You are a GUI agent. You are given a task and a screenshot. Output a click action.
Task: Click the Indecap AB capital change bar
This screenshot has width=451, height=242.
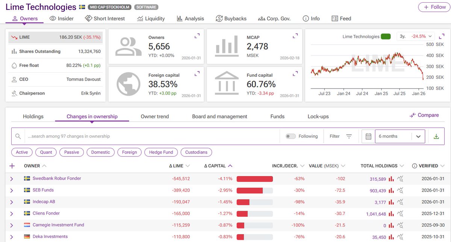(x=255, y=202)
